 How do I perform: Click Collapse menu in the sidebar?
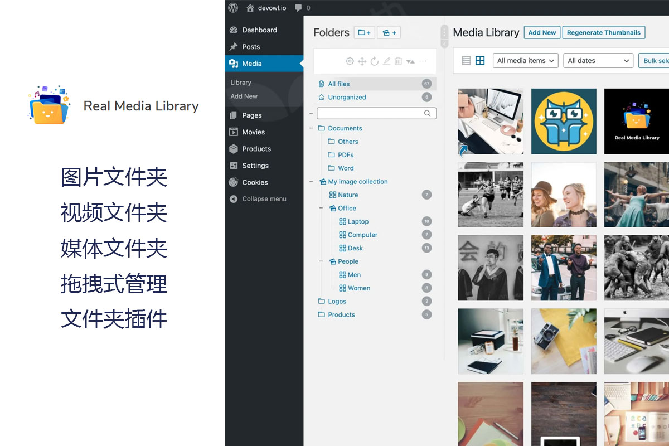(x=264, y=199)
